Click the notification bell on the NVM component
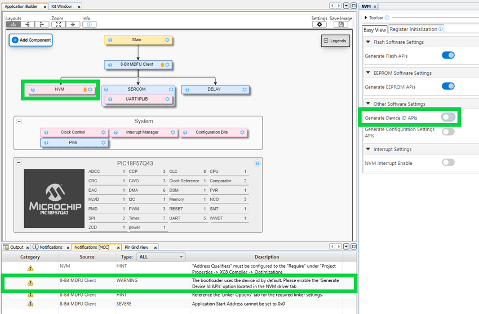This screenshot has height=314, width=479. [85, 90]
